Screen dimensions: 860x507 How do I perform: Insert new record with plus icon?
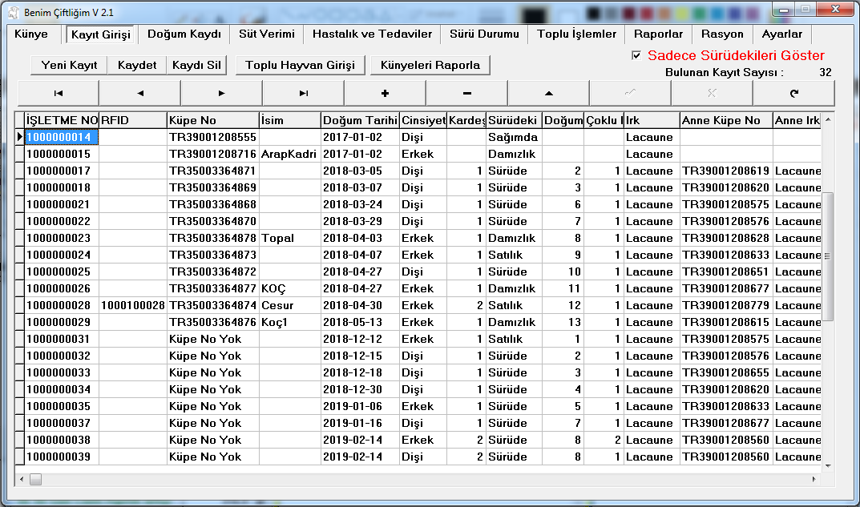point(386,93)
